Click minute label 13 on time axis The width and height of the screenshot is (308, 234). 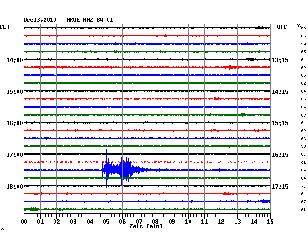pyautogui.click(x=237, y=221)
